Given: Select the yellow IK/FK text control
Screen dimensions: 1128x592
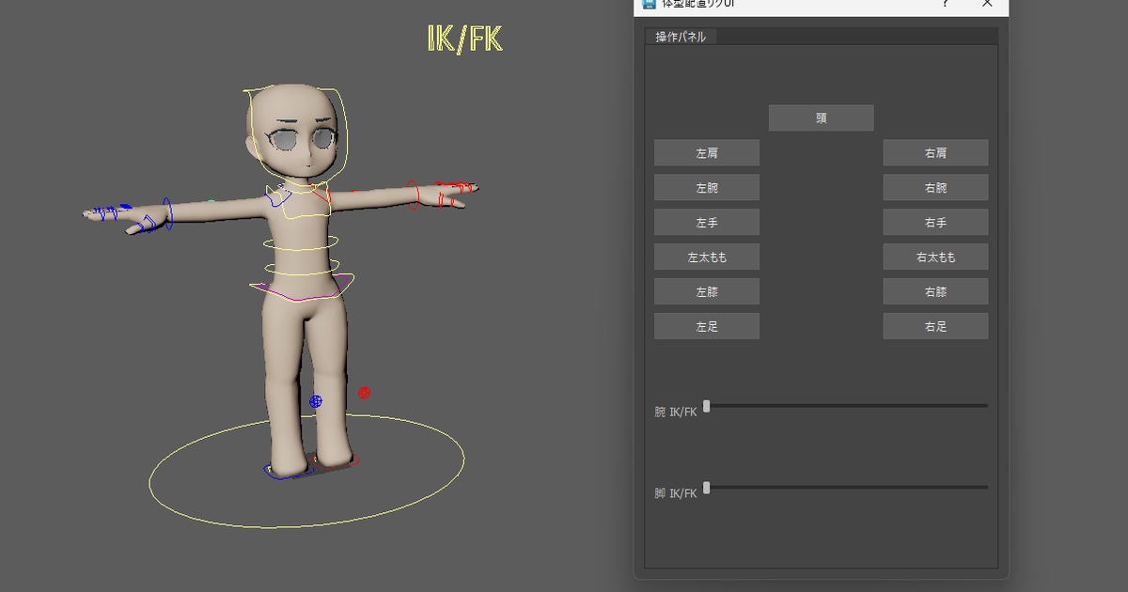Looking at the screenshot, I should coord(464,39).
